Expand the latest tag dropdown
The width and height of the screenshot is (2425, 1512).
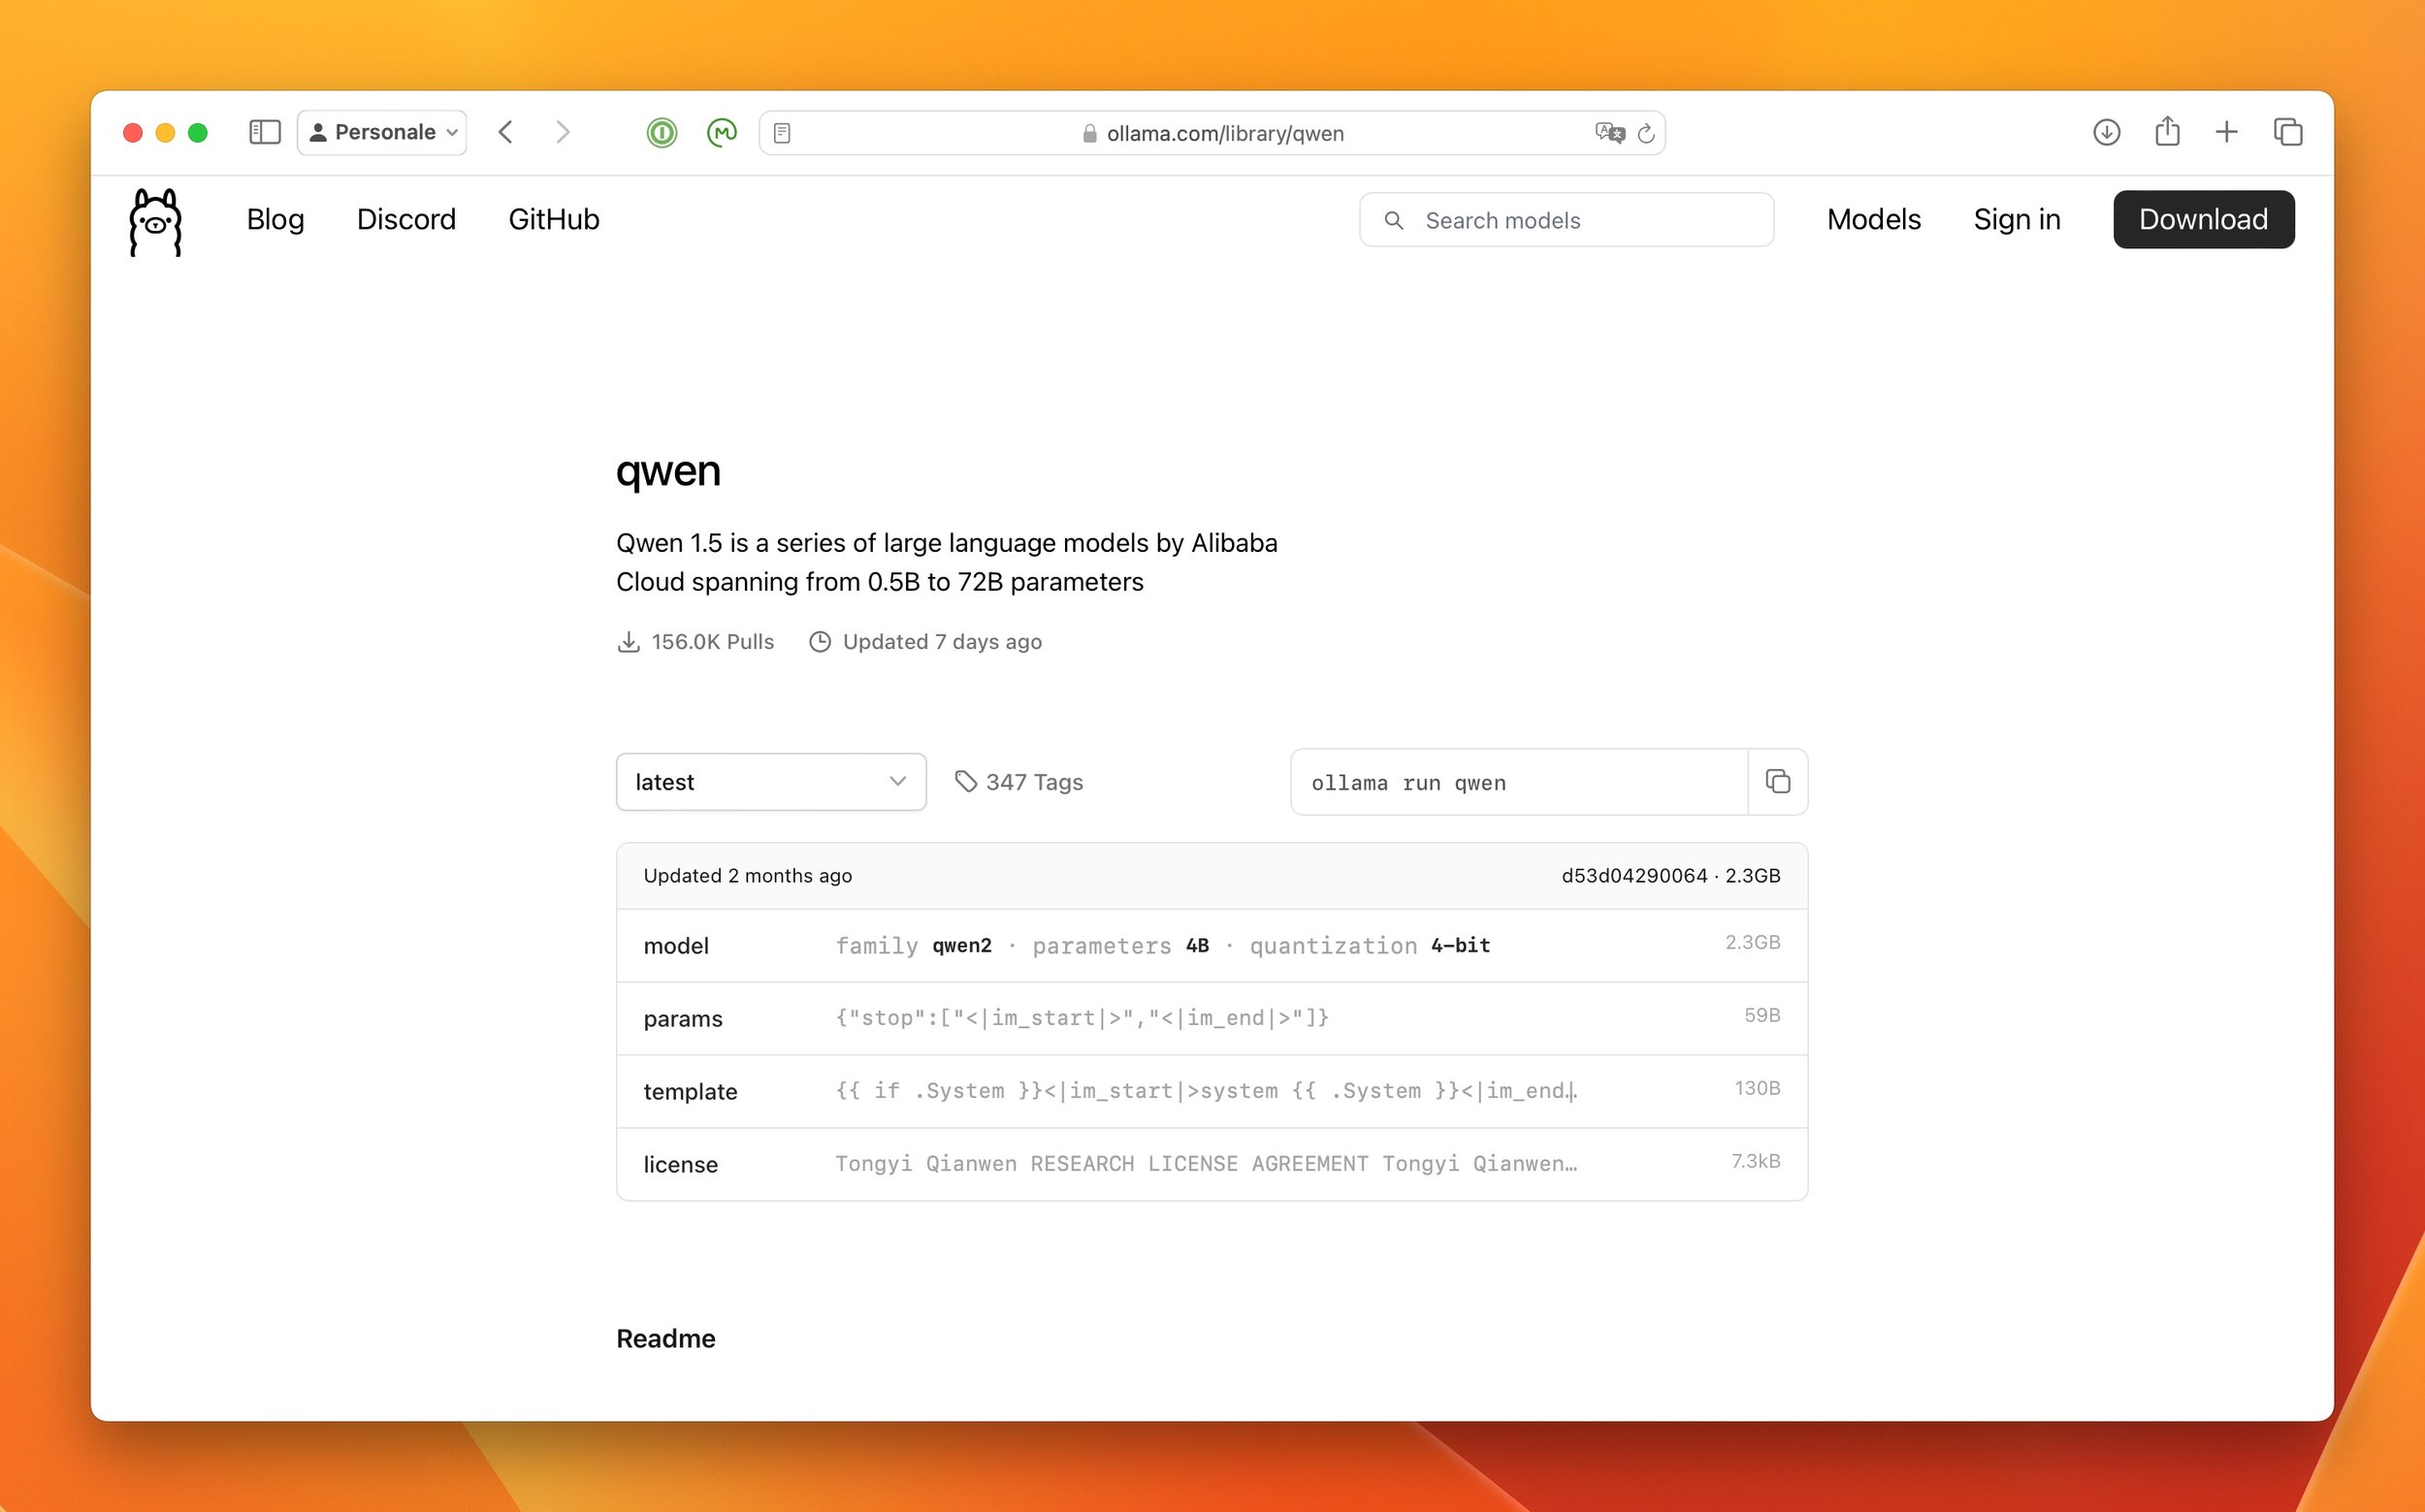(771, 782)
